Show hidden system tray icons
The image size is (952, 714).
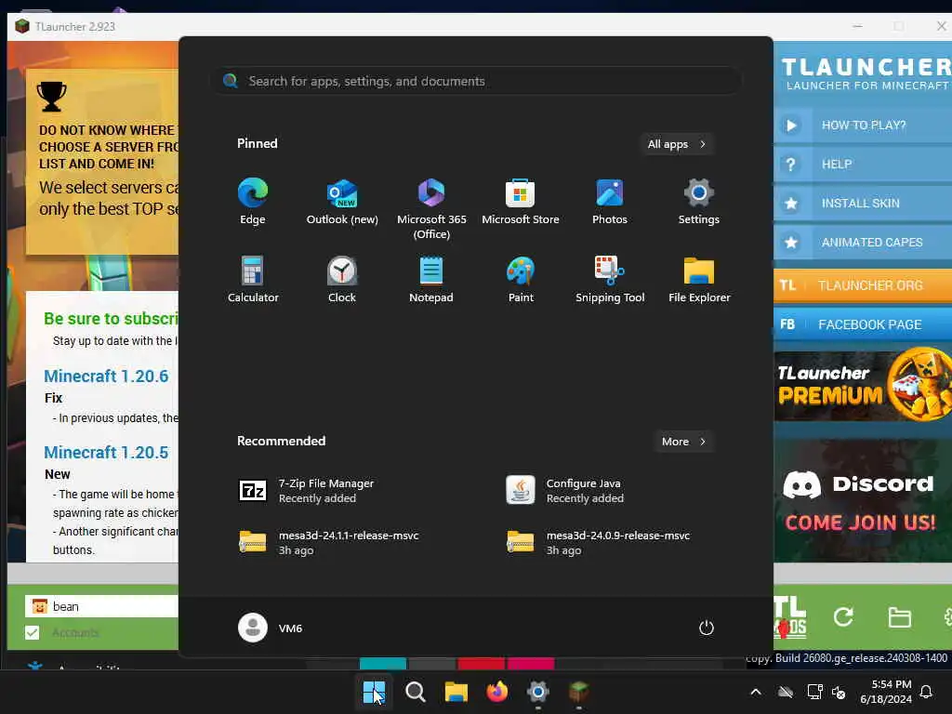(x=756, y=692)
